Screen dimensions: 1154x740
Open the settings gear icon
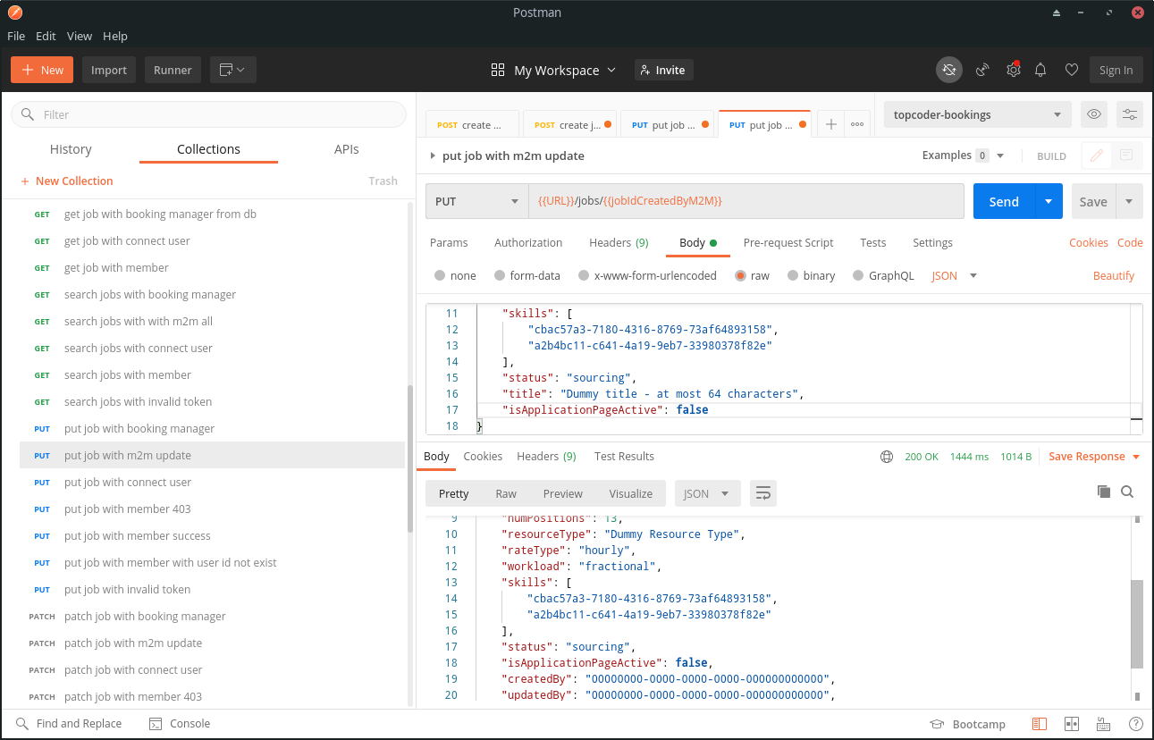1013,70
